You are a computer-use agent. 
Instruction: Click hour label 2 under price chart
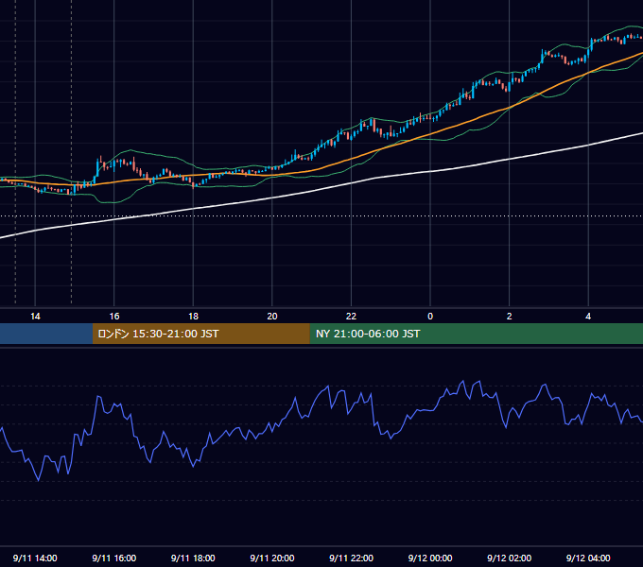[x=509, y=317]
